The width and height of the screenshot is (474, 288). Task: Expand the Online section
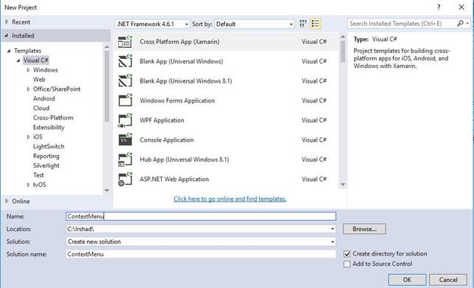click(7, 201)
